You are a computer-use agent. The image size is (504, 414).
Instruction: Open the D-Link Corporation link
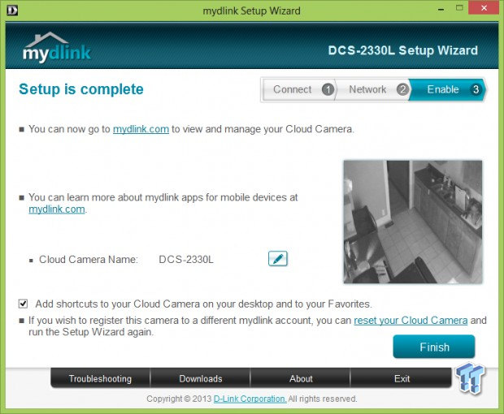(x=250, y=399)
